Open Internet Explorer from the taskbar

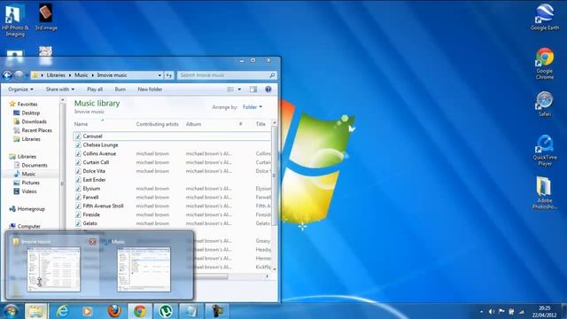pyautogui.click(x=62, y=311)
